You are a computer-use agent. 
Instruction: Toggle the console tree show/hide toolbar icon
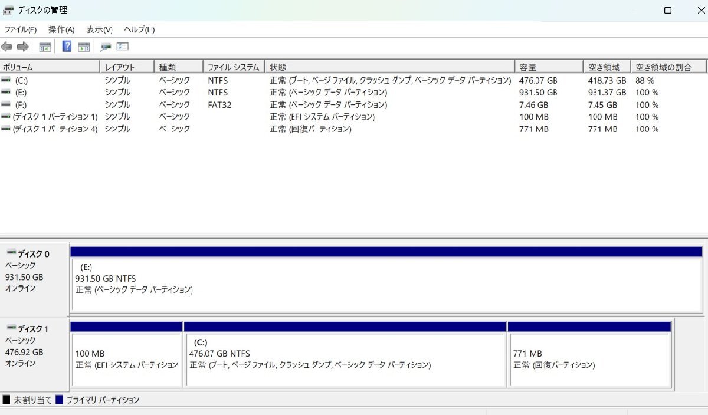45,47
